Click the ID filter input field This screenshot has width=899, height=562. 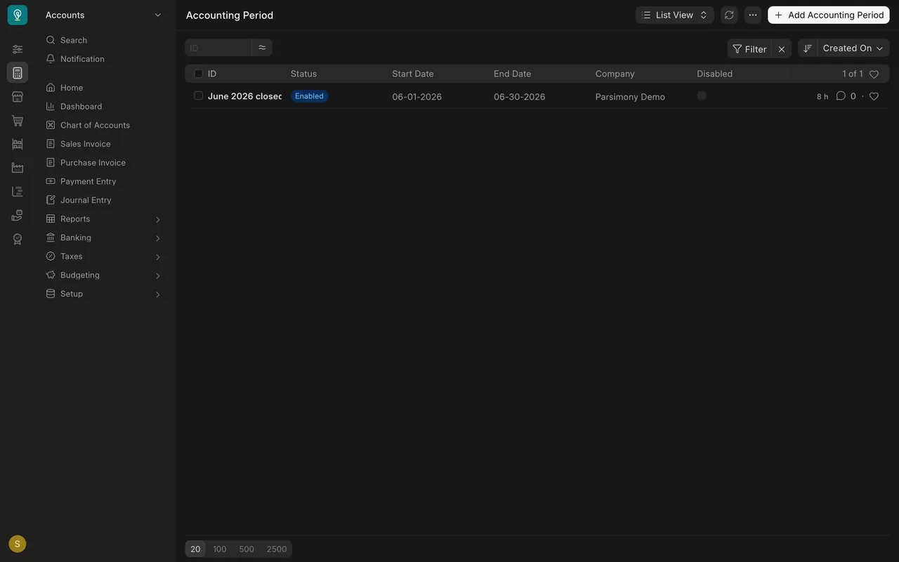218,48
